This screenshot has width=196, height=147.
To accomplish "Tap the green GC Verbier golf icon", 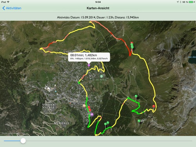I will coord(102,76).
